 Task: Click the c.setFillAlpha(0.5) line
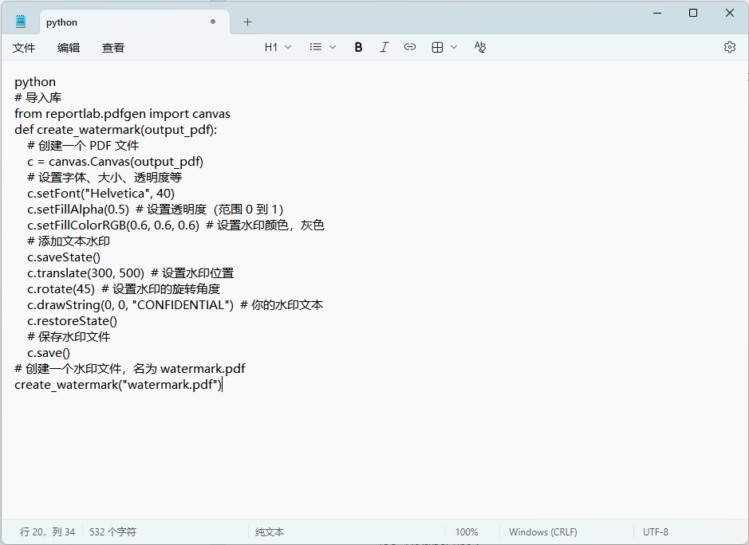coord(156,210)
